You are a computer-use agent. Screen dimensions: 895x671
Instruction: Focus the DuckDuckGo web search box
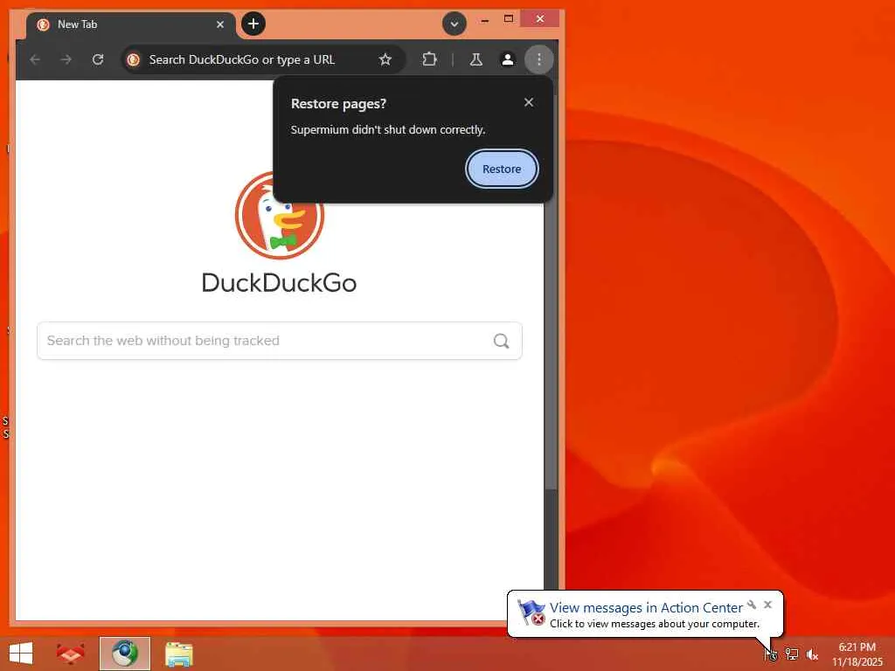(279, 341)
